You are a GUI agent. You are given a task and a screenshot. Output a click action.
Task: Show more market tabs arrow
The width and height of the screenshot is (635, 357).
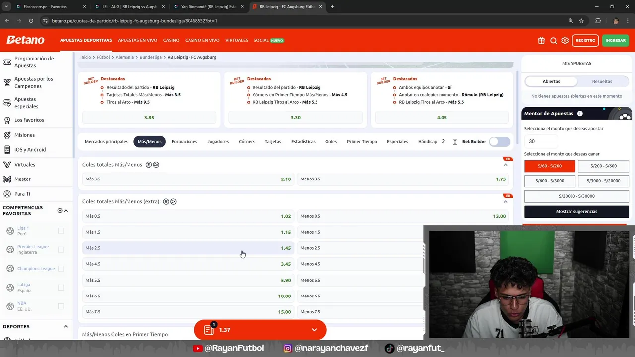point(444,142)
